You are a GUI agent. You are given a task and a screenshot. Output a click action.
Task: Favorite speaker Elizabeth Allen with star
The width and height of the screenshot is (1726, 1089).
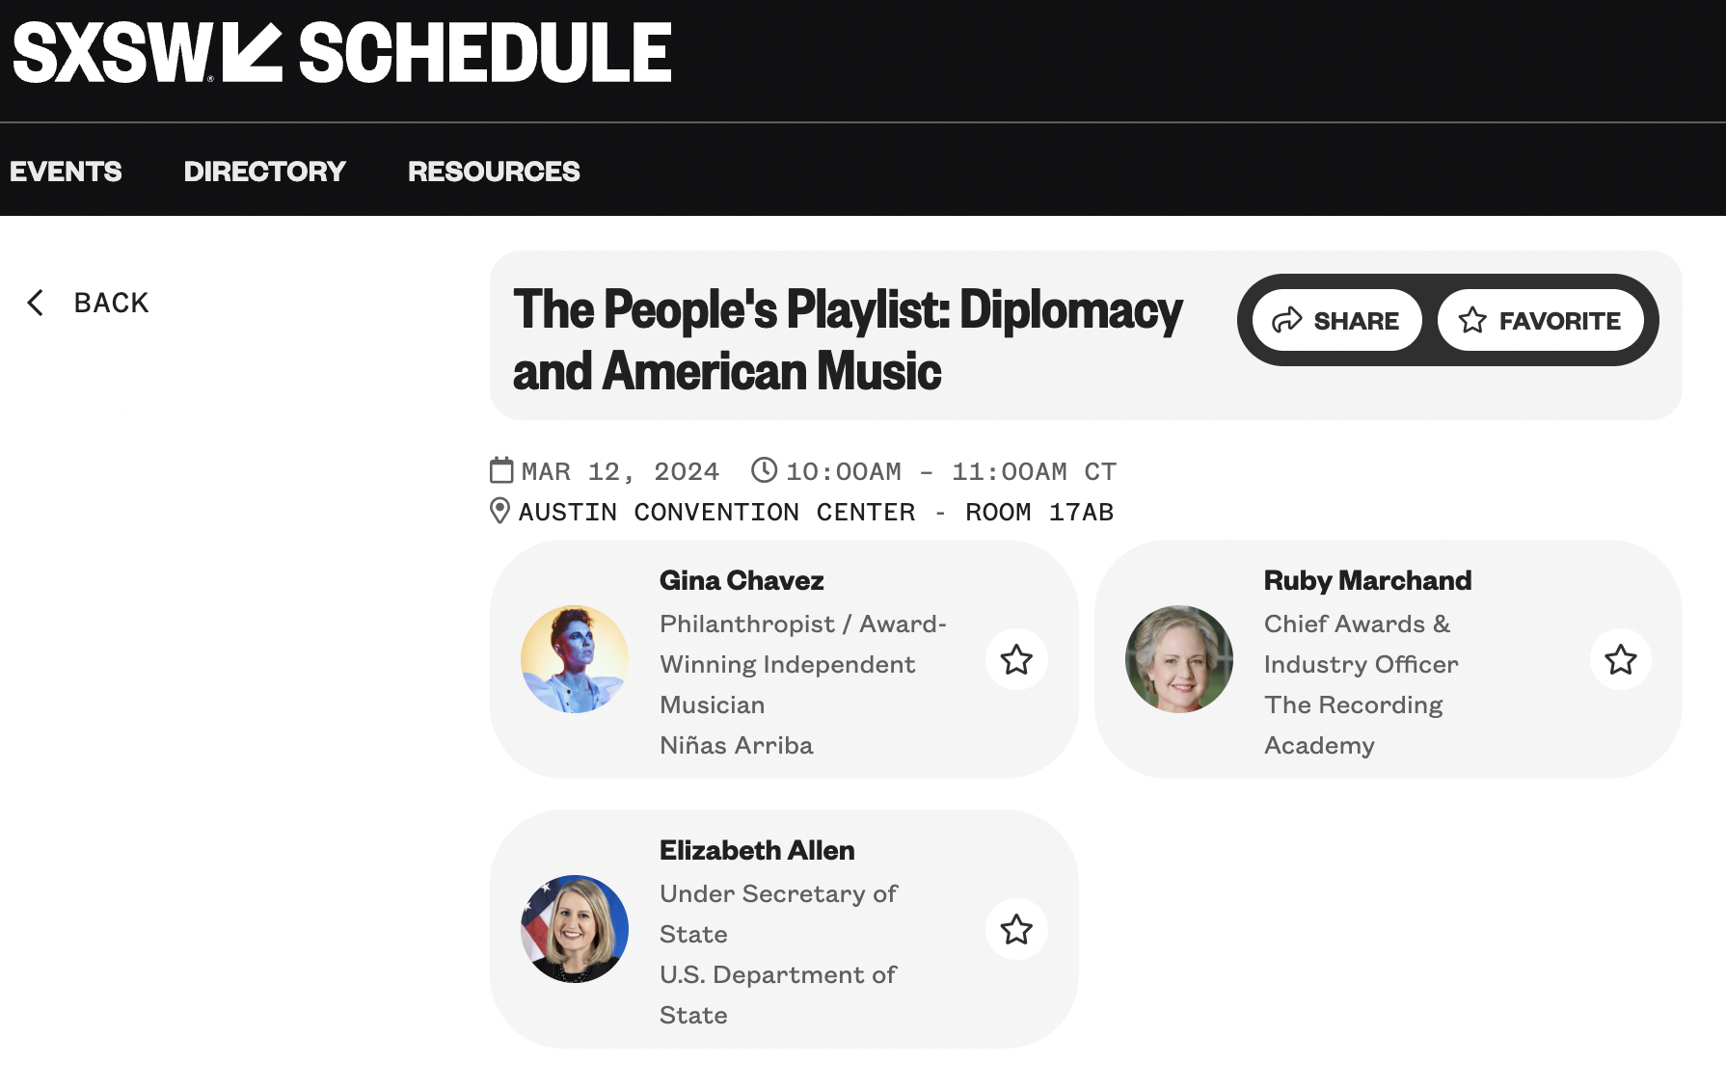[1016, 929]
